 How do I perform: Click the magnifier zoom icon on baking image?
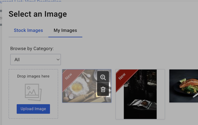coord(103,77)
